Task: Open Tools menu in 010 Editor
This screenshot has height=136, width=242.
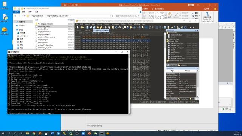Action: pyautogui.click(x=130, y=24)
